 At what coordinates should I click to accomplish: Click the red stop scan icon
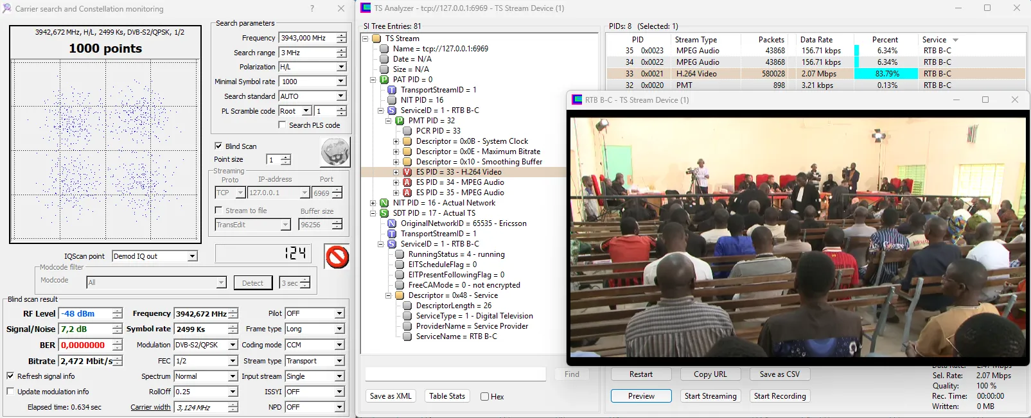coord(337,257)
